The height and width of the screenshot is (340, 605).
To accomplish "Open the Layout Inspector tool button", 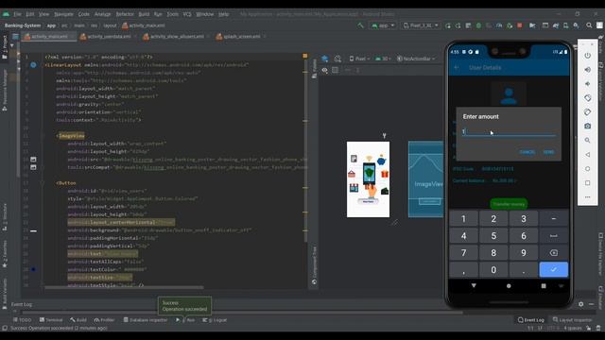I will (x=572, y=320).
